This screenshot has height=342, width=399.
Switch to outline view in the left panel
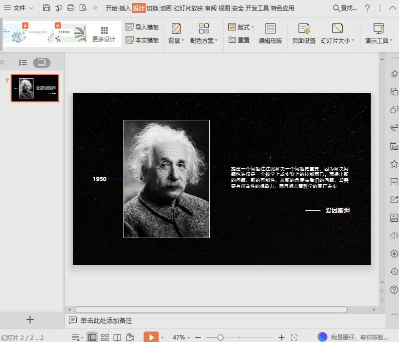tap(22, 62)
